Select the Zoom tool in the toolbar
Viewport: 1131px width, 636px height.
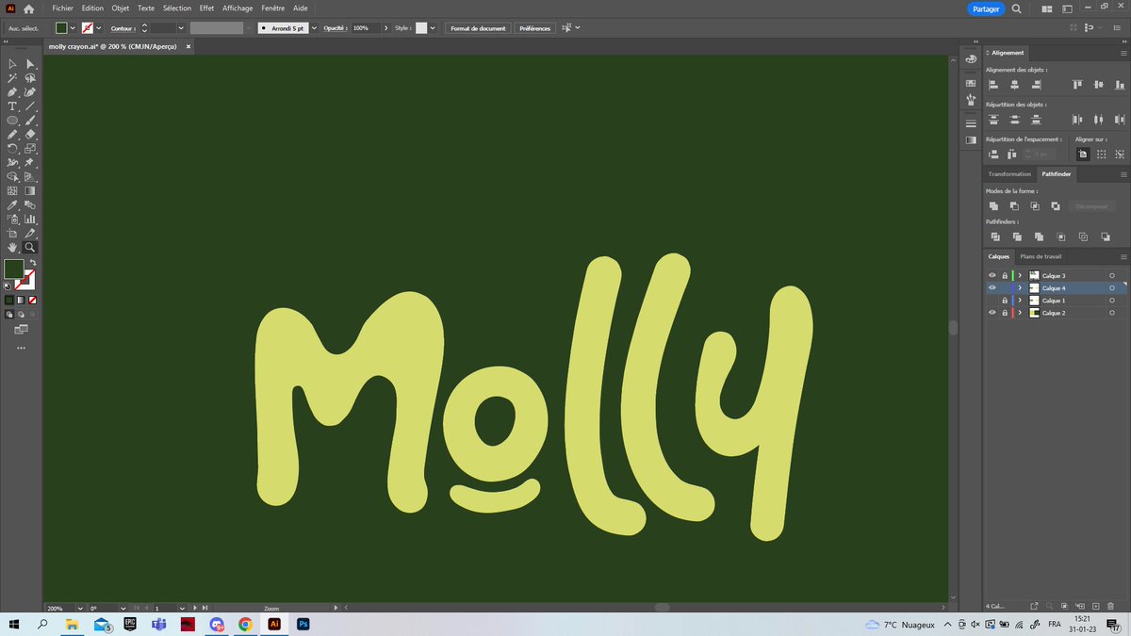coord(28,247)
